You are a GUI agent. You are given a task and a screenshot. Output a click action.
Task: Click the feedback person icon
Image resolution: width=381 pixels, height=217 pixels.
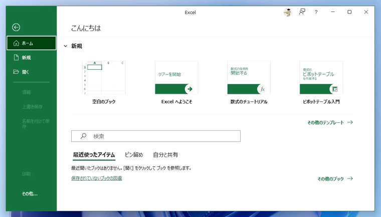[302, 12]
